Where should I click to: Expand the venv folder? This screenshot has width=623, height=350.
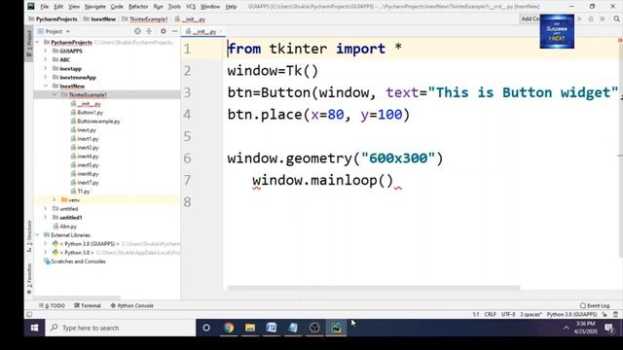click(x=55, y=199)
